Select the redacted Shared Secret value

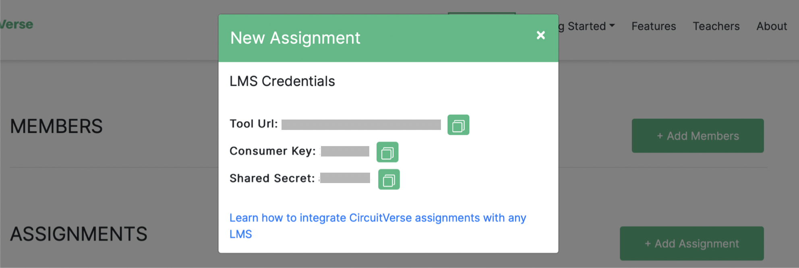coord(345,178)
